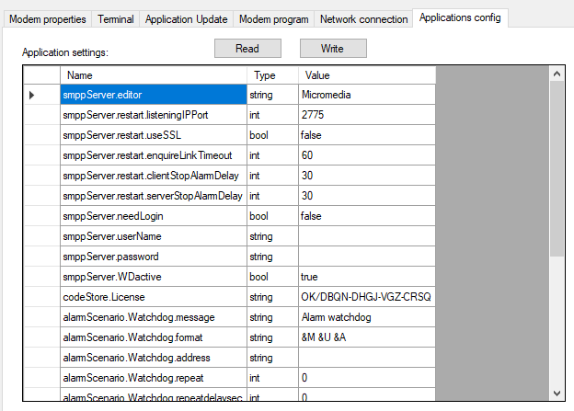
Task: Click the codeStore.License value cell
Action: pyautogui.click(x=365, y=297)
